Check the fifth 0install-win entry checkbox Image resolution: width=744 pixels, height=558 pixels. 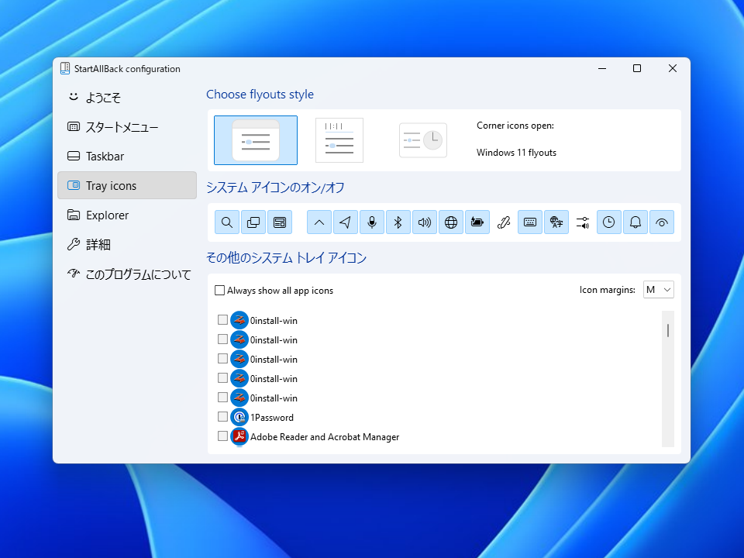click(222, 397)
